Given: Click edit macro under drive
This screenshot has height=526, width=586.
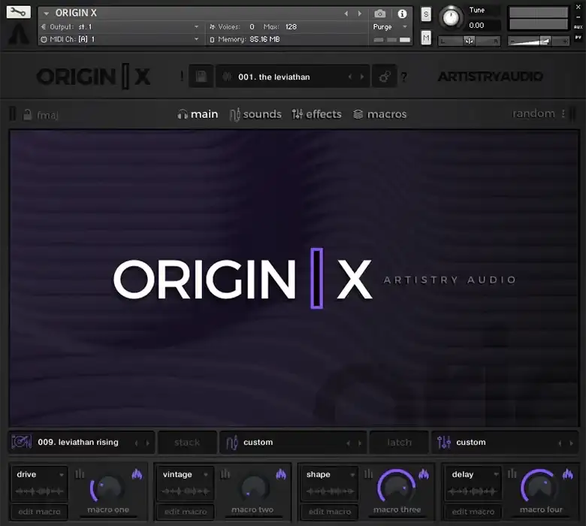Looking at the screenshot, I should [39, 512].
